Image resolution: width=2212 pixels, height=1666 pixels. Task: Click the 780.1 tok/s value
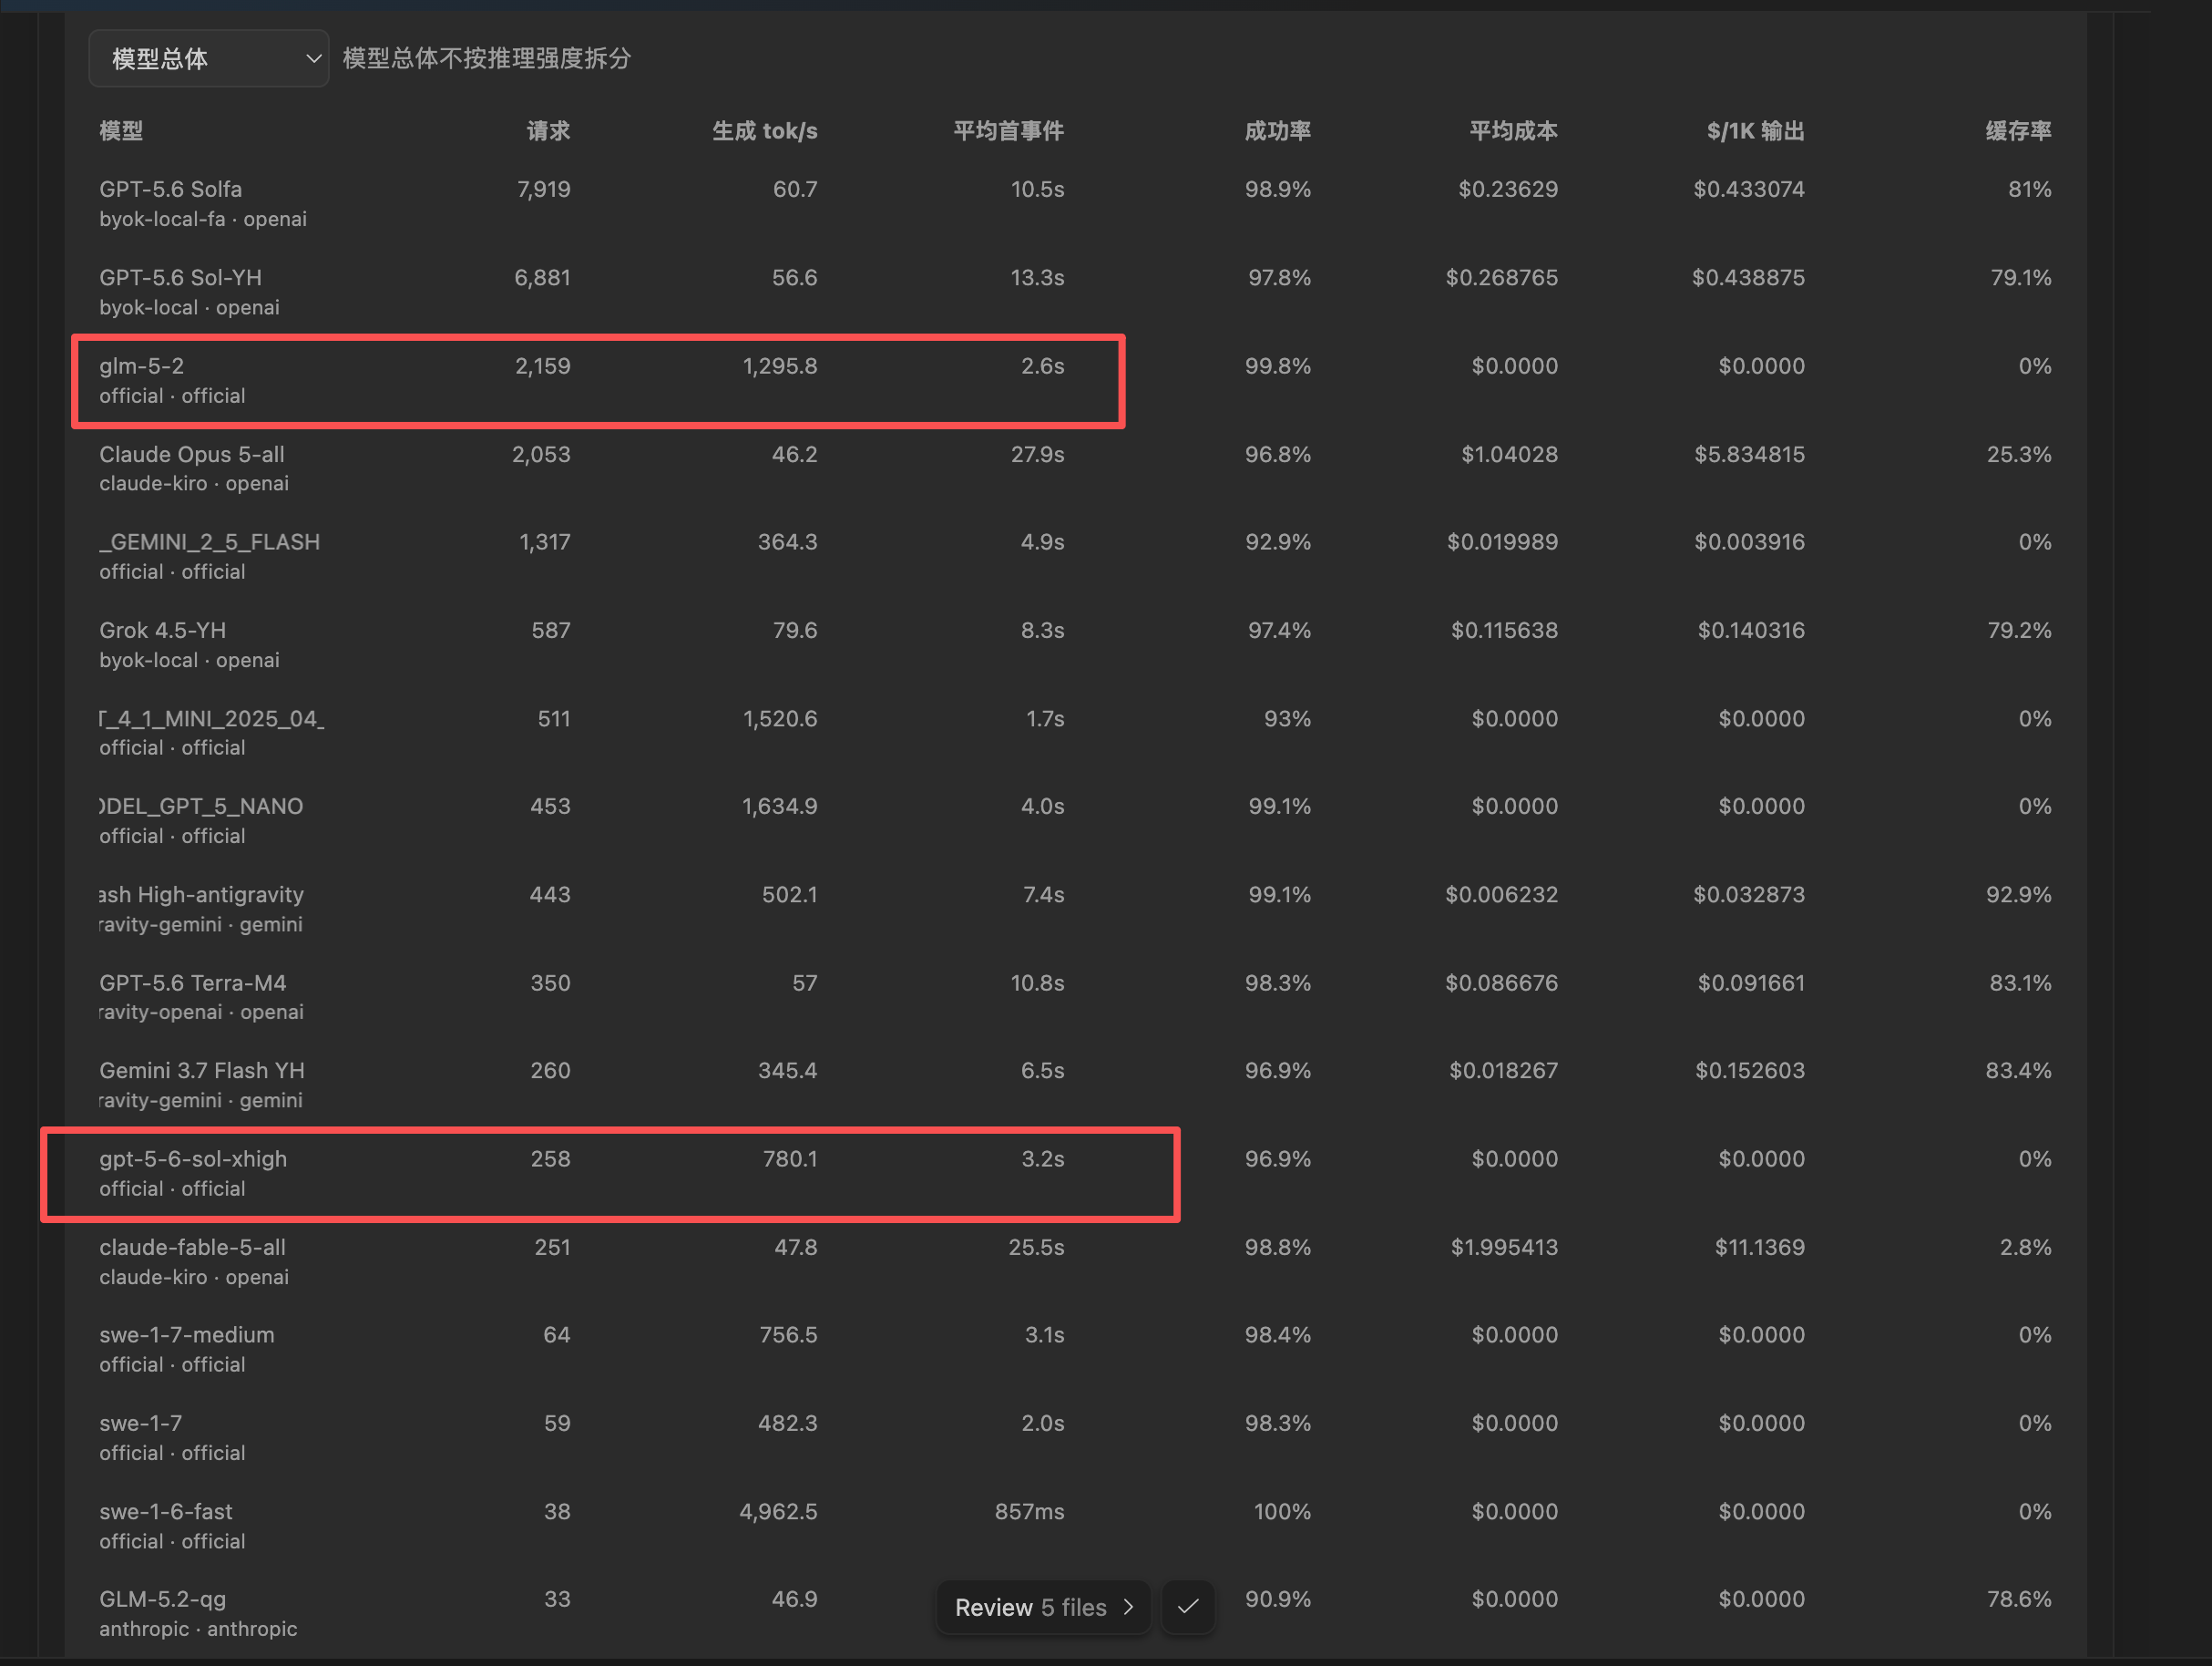pyautogui.click(x=790, y=1159)
